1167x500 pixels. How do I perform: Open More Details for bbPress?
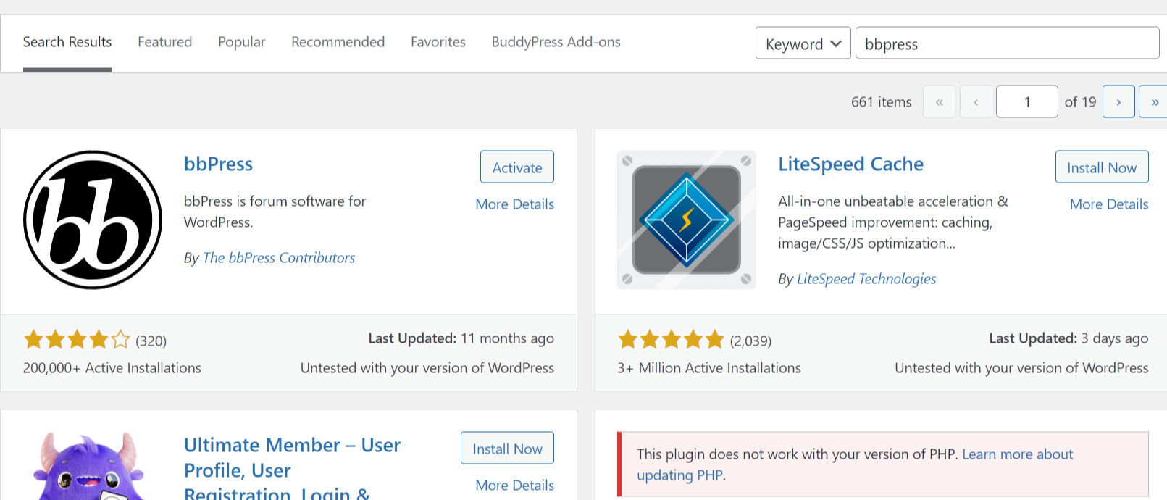tap(515, 204)
